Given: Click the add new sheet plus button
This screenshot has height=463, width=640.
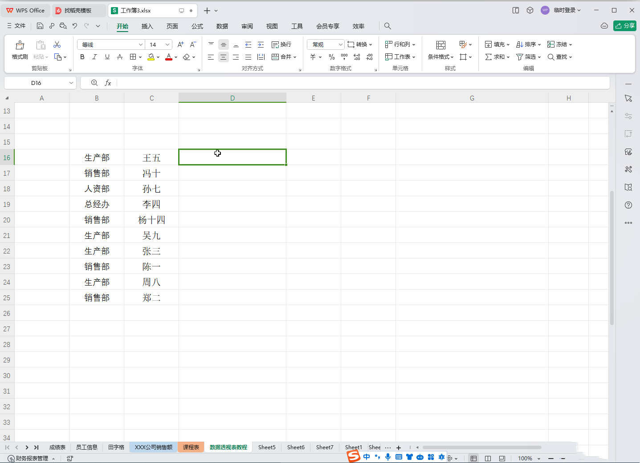Looking at the screenshot, I should pyautogui.click(x=399, y=447).
